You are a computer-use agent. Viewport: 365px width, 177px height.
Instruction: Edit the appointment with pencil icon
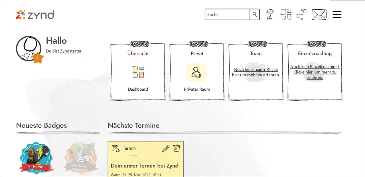click(x=166, y=148)
